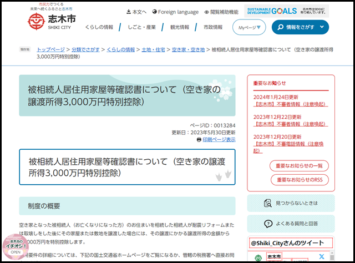355x263 pixels.
Task: Open 見つからないときは help box
Action: point(291,203)
